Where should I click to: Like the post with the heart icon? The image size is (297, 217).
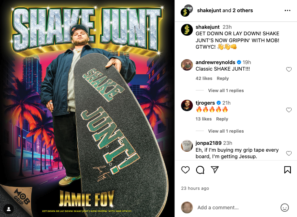pyautogui.click(x=185, y=170)
